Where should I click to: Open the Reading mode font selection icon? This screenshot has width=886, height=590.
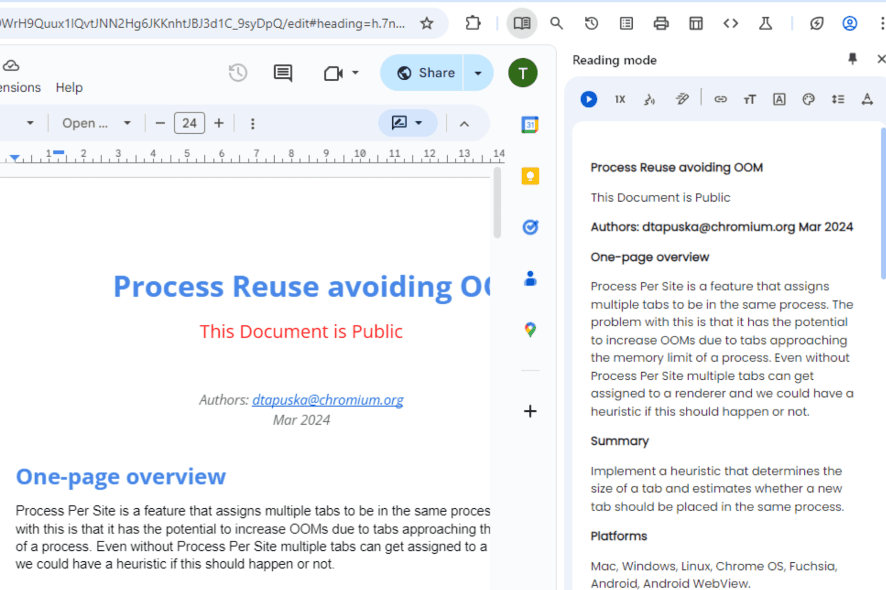pyautogui.click(x=779, y=99)
